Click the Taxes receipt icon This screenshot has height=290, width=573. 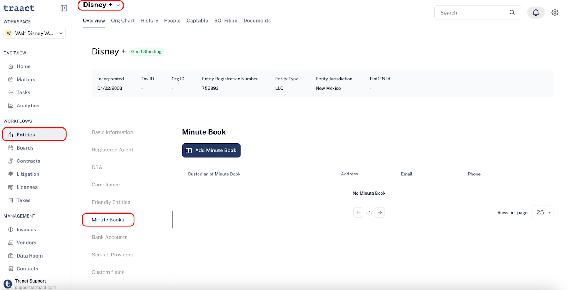pos(11,200)
